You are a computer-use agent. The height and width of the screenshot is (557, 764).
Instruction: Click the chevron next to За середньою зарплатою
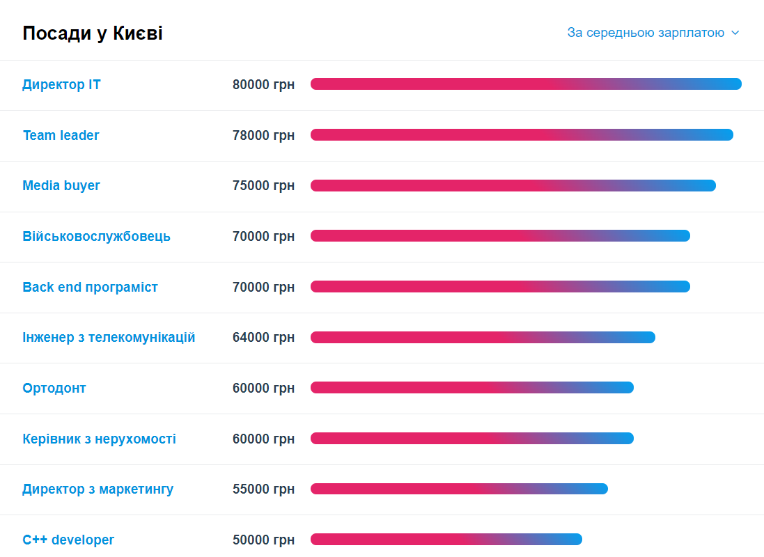pyautogui.click(x=735, y=33)
